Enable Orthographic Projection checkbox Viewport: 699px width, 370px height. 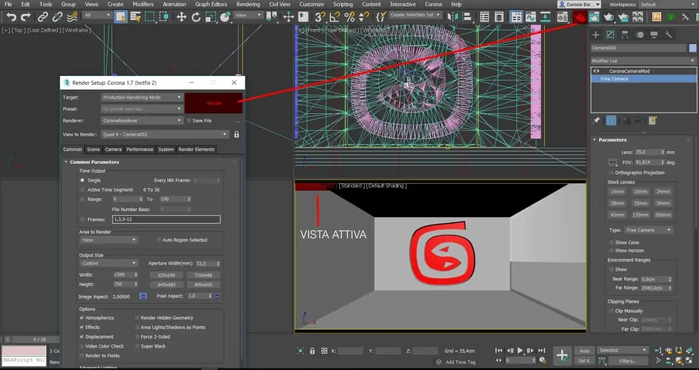click(611, 173)
